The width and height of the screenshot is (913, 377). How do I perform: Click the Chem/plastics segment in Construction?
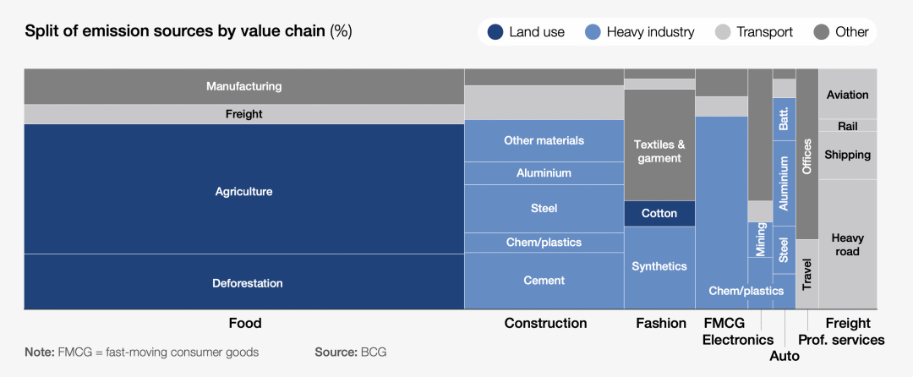tap(544, 243)
